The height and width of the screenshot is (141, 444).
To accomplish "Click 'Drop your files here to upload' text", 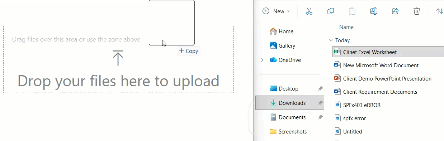I will [118, 81].
